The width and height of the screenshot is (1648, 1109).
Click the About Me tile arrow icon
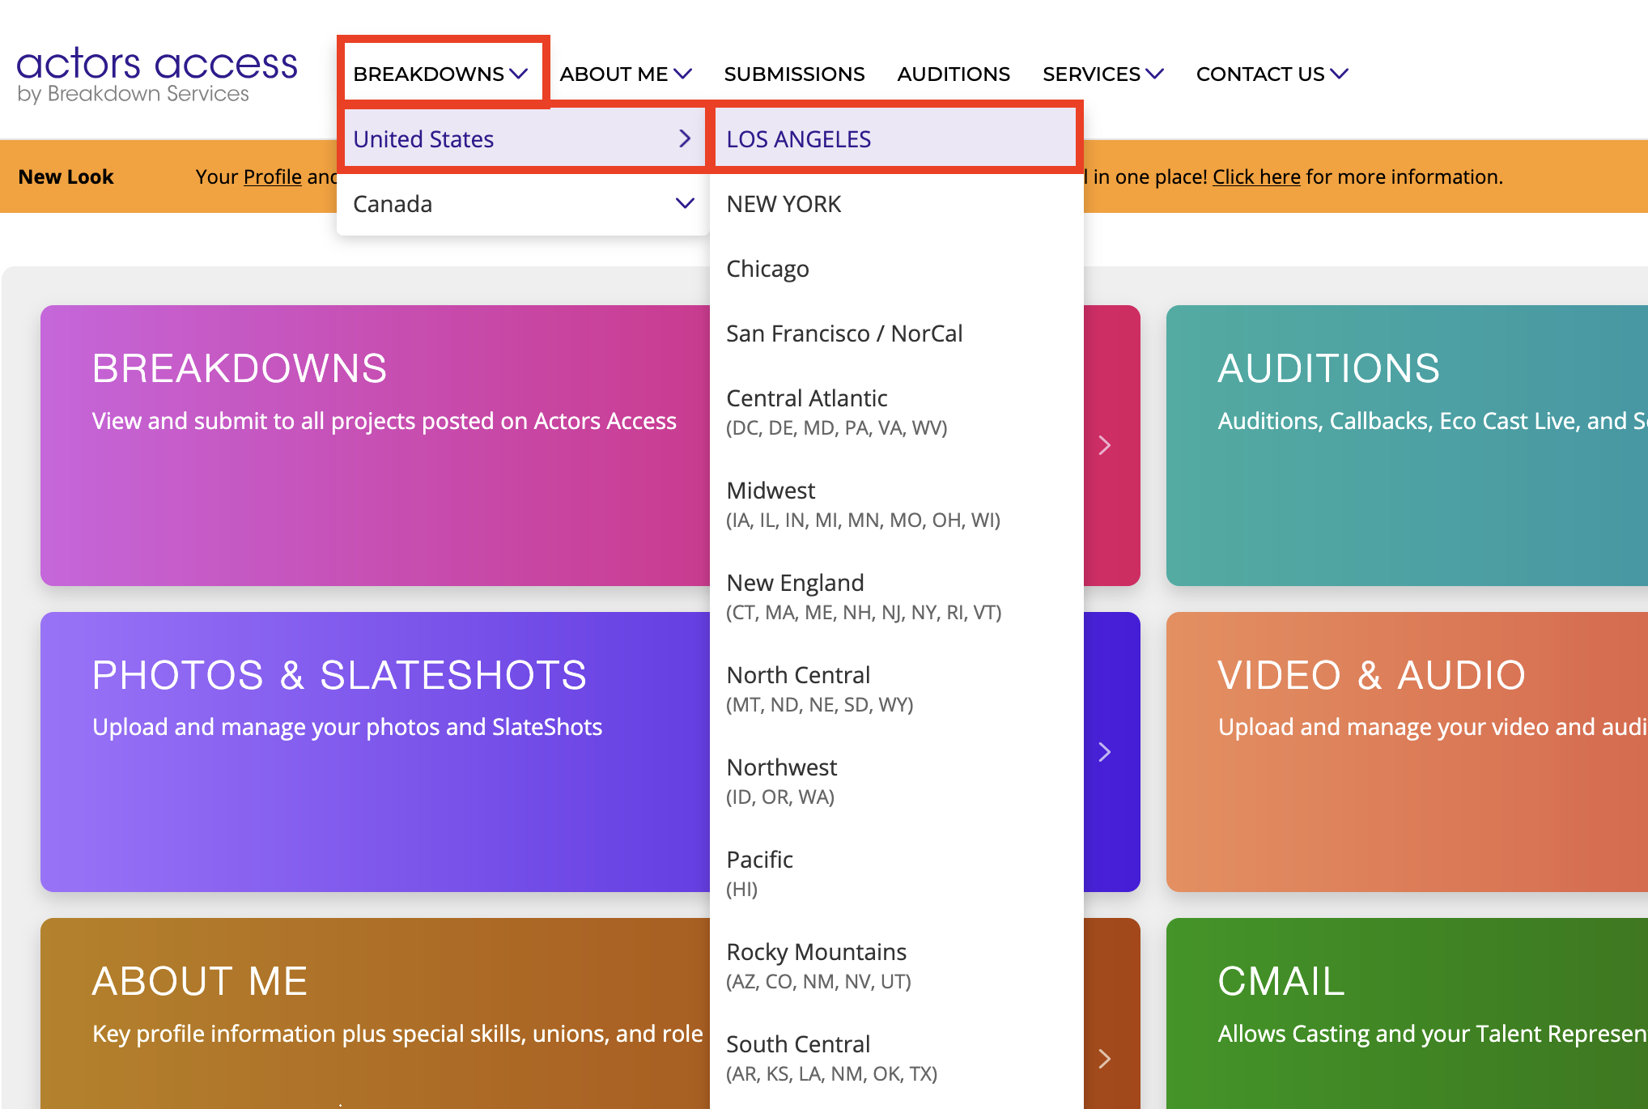coord(1104,1058)
